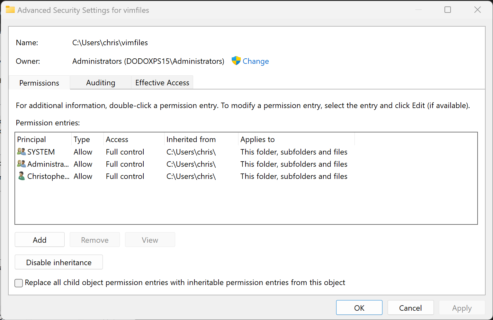Click the SYSTEM group icon

21,151
